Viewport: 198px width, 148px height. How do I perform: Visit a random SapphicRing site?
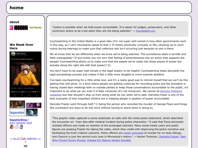click(x=21, y=123)
